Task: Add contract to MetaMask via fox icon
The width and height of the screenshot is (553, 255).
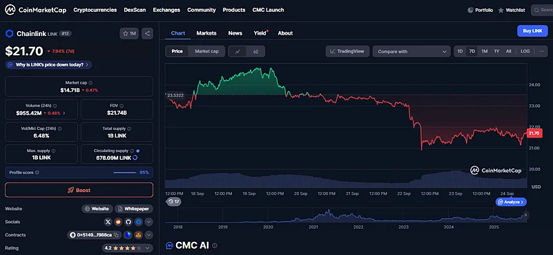Action: click(139, 235)
